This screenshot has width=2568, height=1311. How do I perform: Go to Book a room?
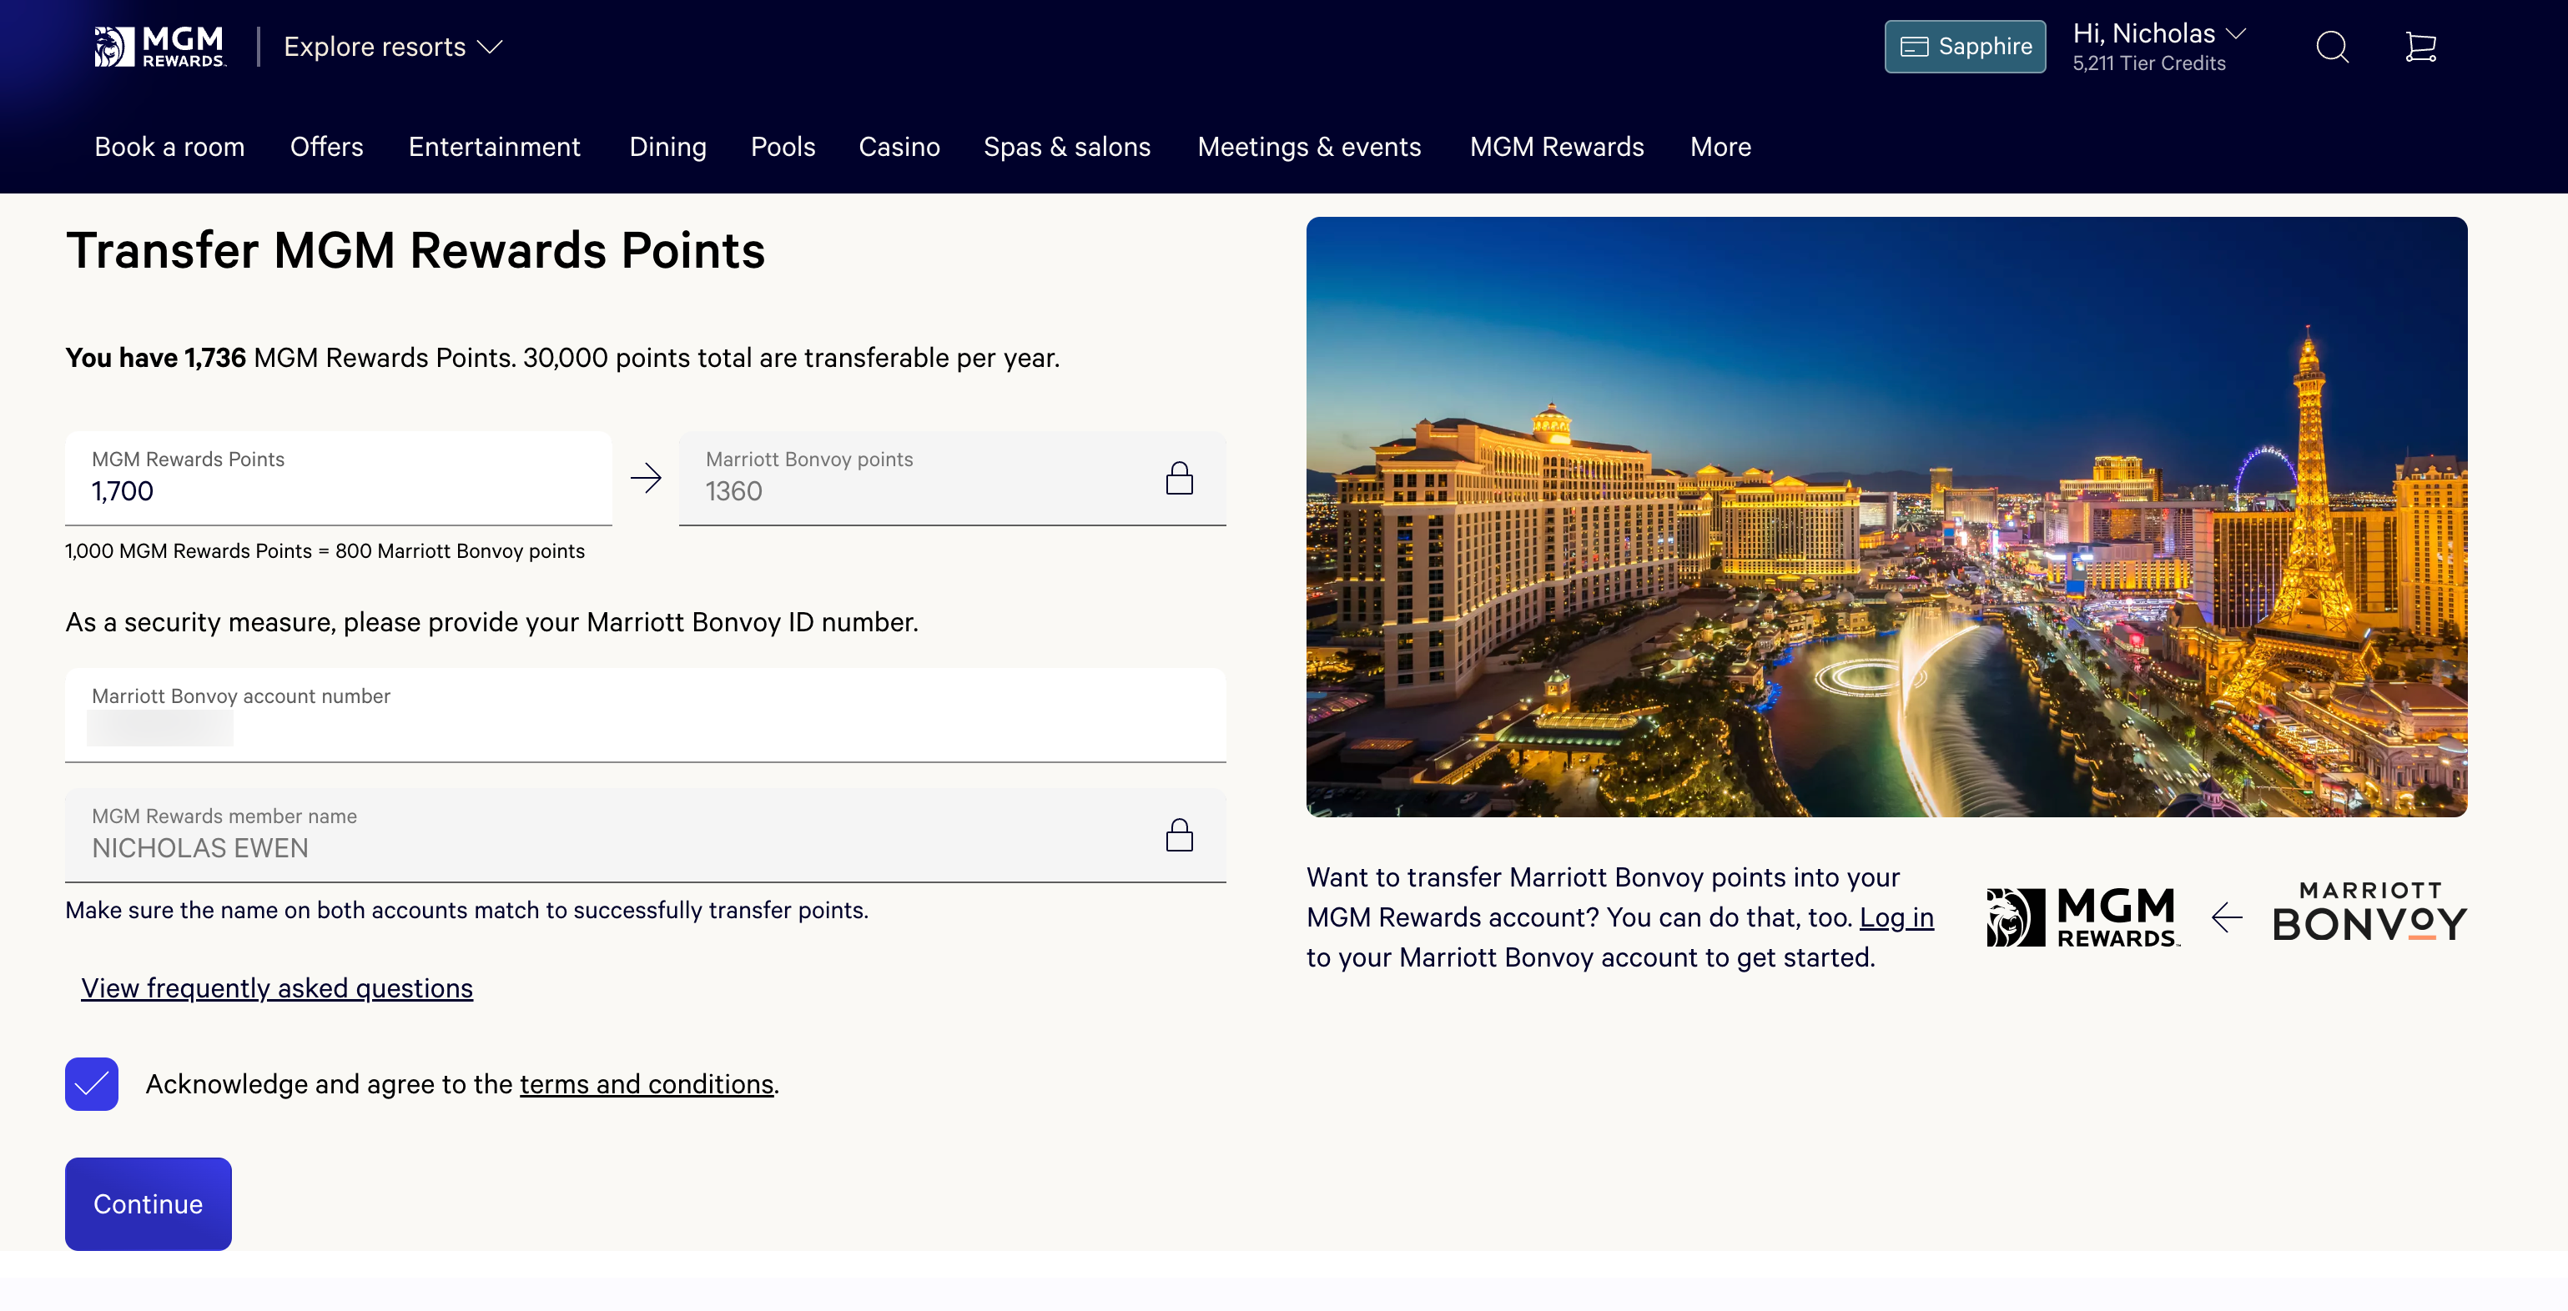coord(169,148)
